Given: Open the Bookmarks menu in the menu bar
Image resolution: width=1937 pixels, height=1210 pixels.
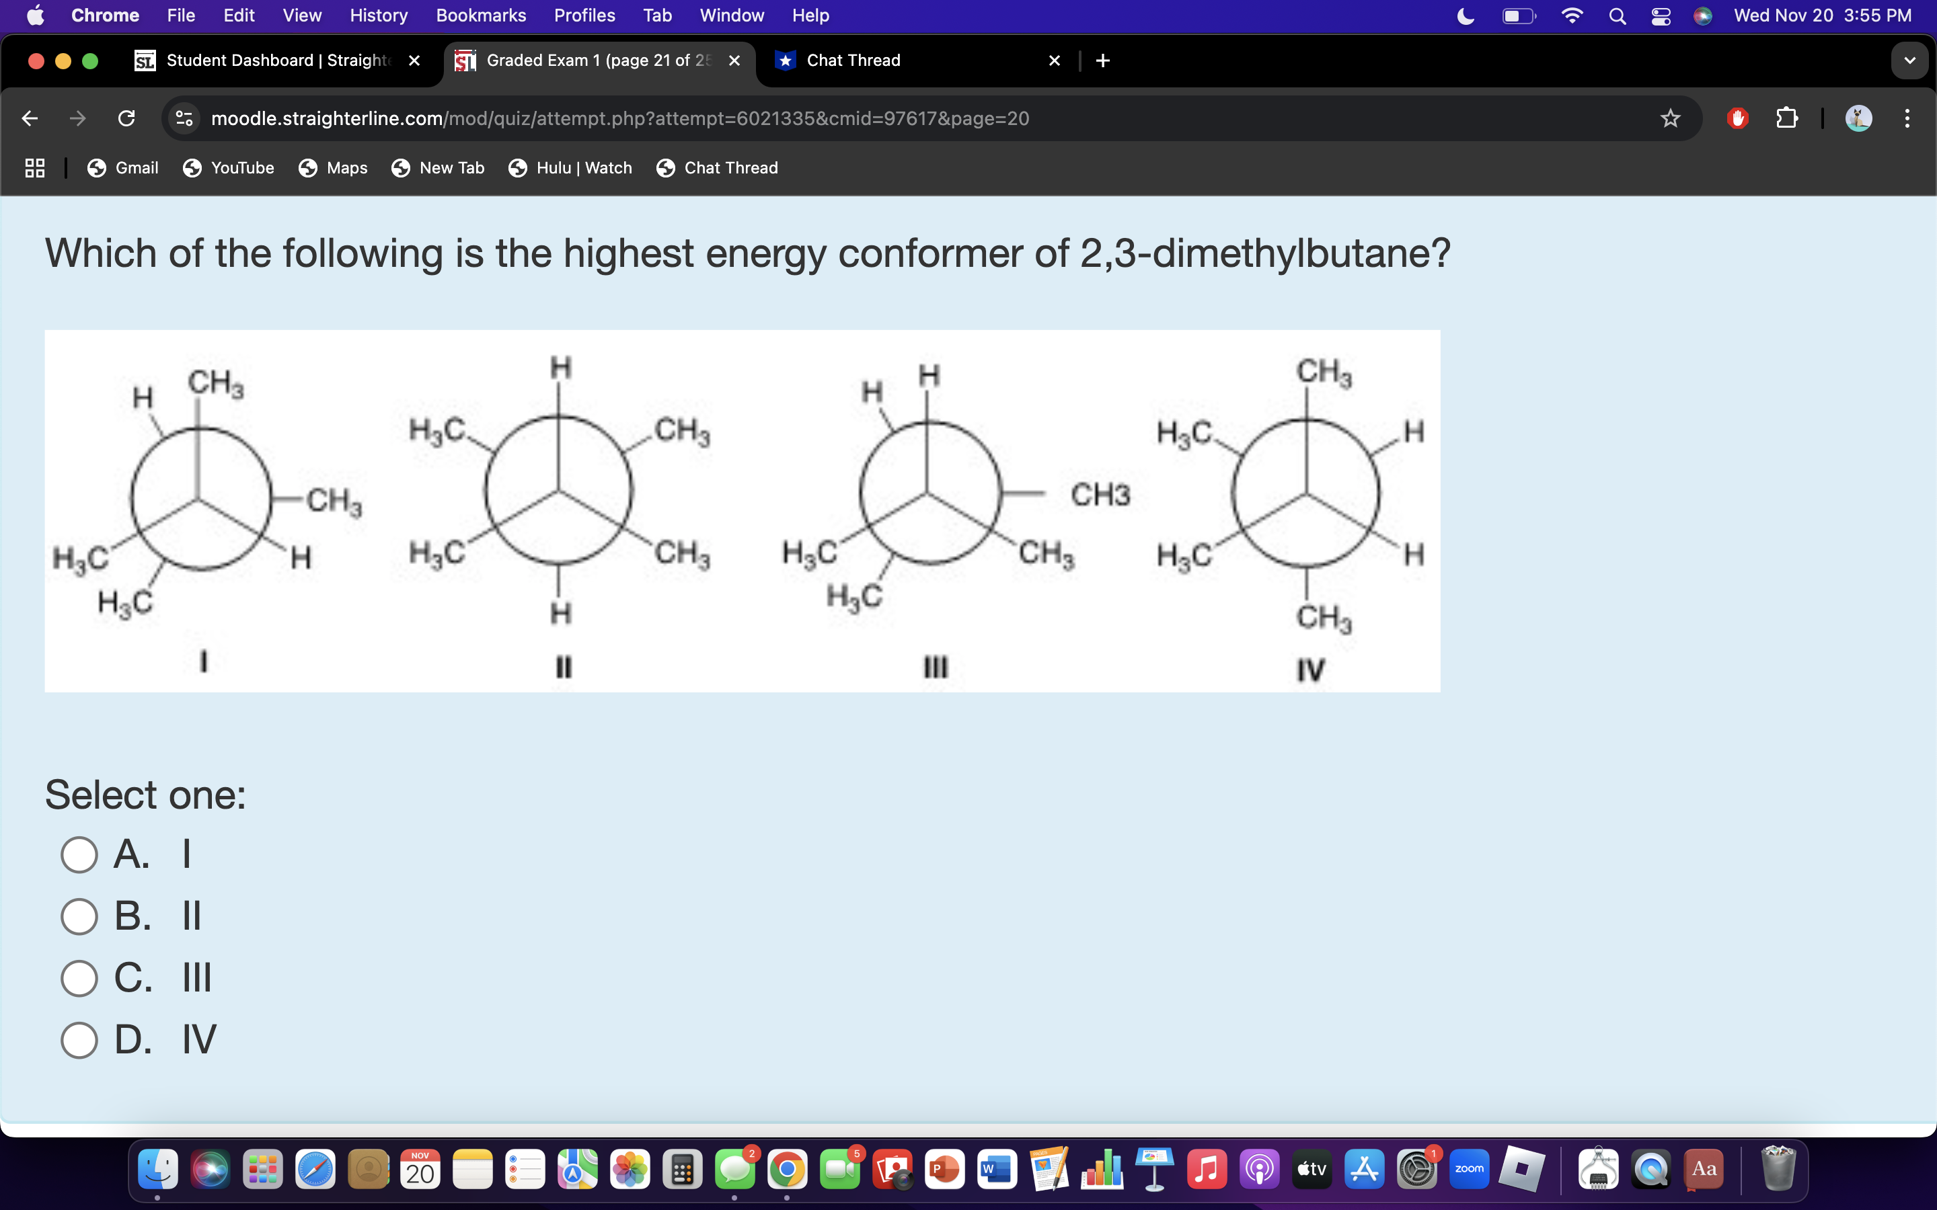Looking at the screenshot, I should (481, 15).
